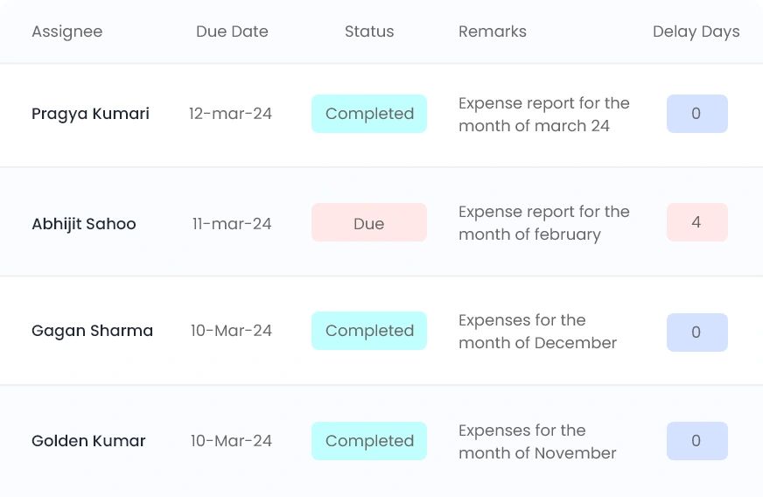Viewport: 763px width, 497px height.
Task: Click Pragya Kumari's zero delay days badge
Action: click(696, 114)
